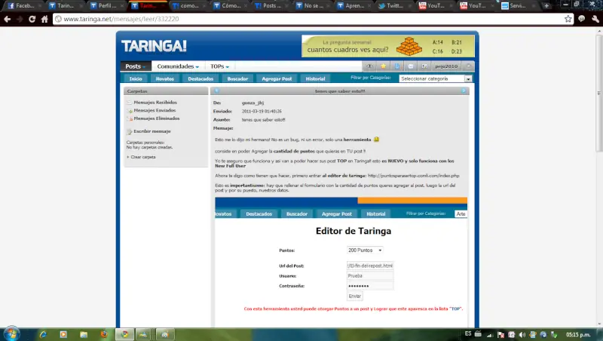Bookmark this page with the star icon
The image size is (603, 341).
pyautogui.click(x=568, y=19)
